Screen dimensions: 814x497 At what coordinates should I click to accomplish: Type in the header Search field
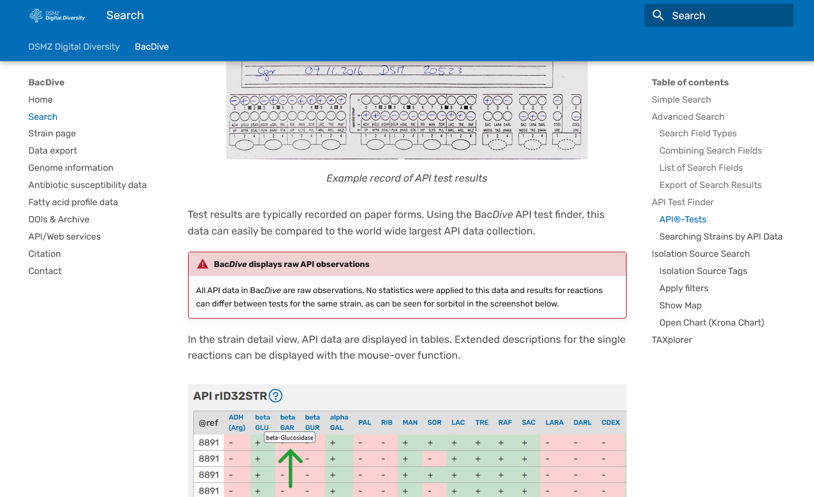point(727,15)
